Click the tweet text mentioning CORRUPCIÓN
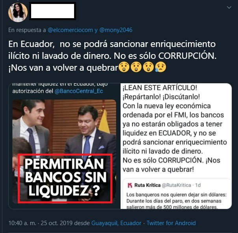Image resolution: width=238 pixels, height=233 pixels. coord(112,56)
